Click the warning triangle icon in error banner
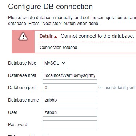The image size is (136, 136). [x=23, y=36]
